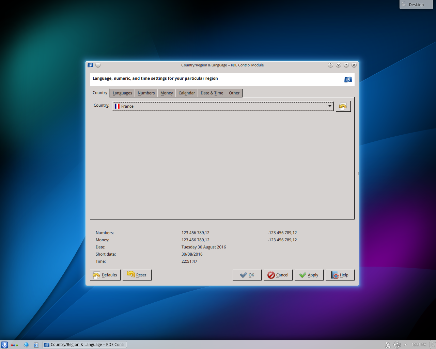Image resolution: width=436 pixels, height=349 pixels.
Task: Open the Money tab
Action: pos(167,93)
